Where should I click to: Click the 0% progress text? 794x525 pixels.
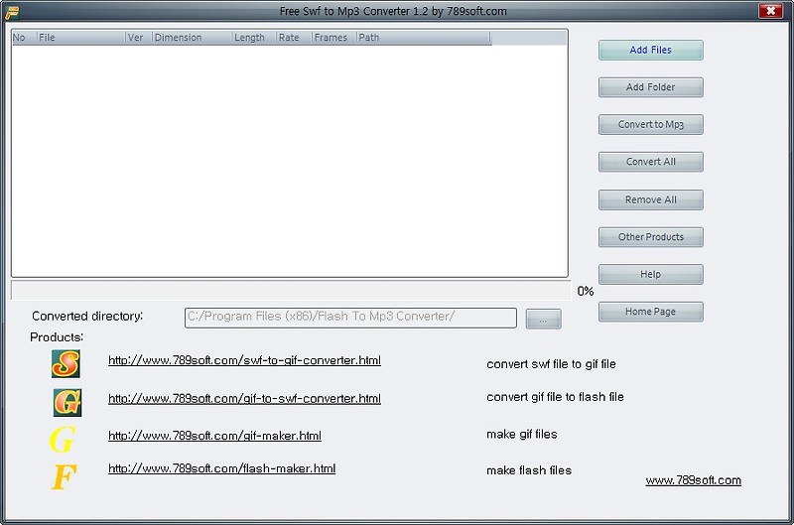(x=586, y=291)
